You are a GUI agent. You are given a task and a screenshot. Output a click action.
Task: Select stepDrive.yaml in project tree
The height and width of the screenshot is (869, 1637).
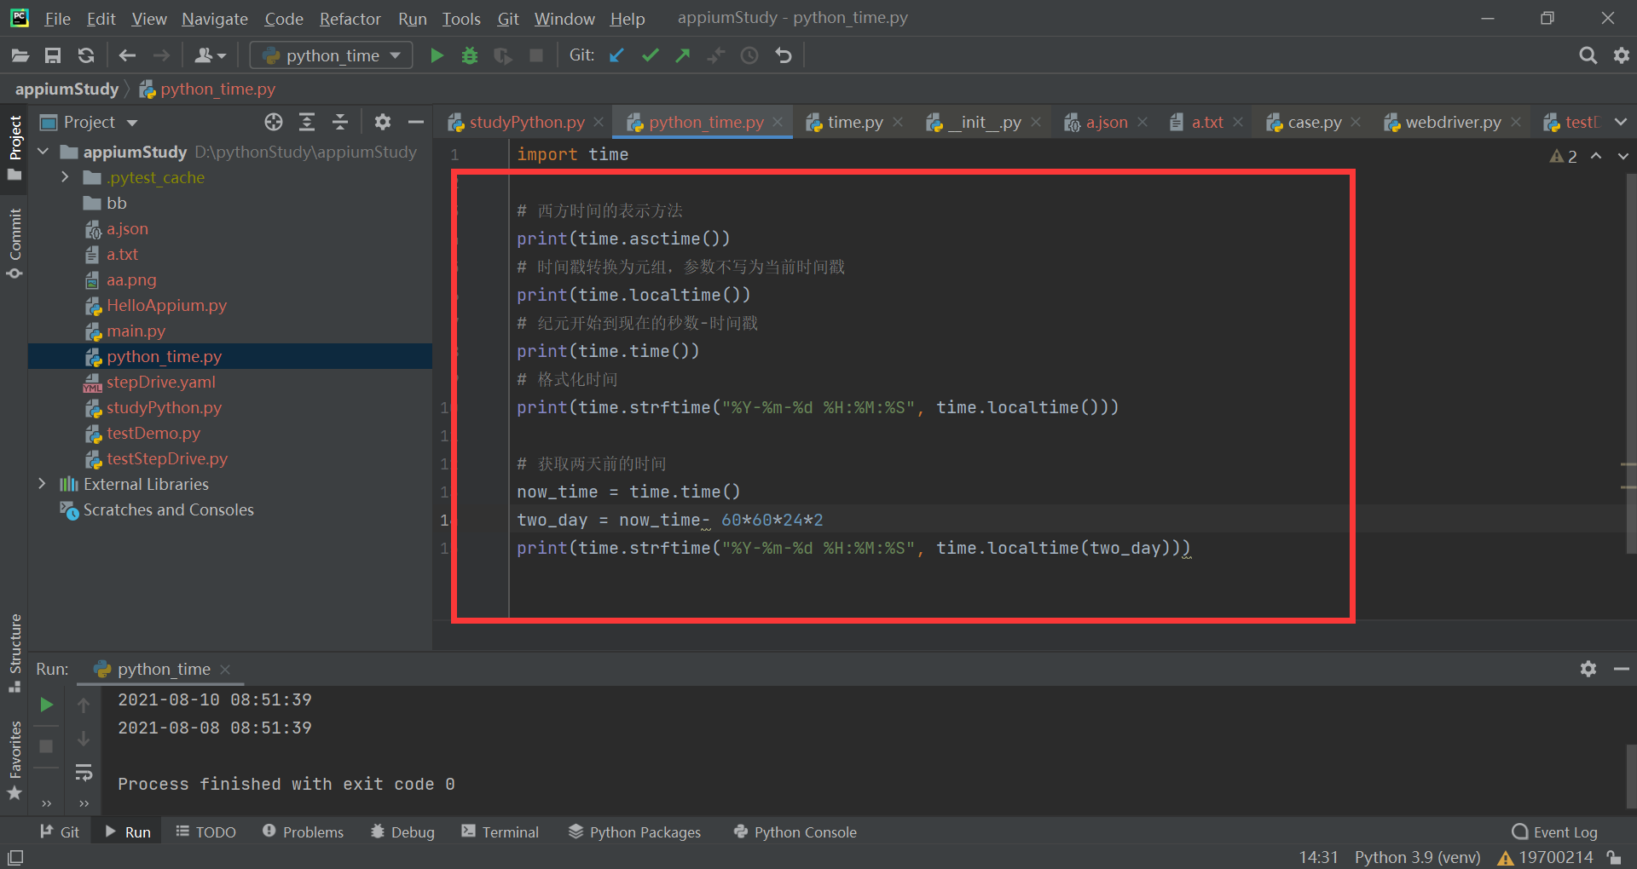(x=160, y=382)
